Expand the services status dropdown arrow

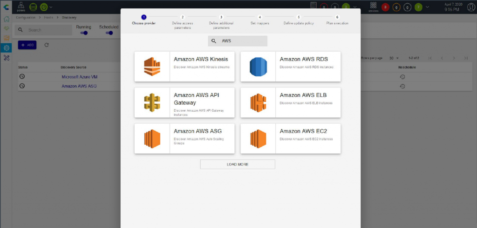click(x=428, y=7)
